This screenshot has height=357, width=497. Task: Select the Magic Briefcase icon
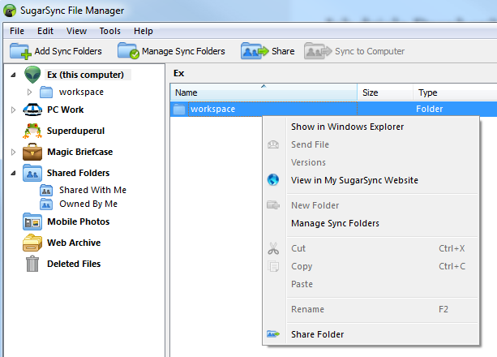click(x=32, y=152)
